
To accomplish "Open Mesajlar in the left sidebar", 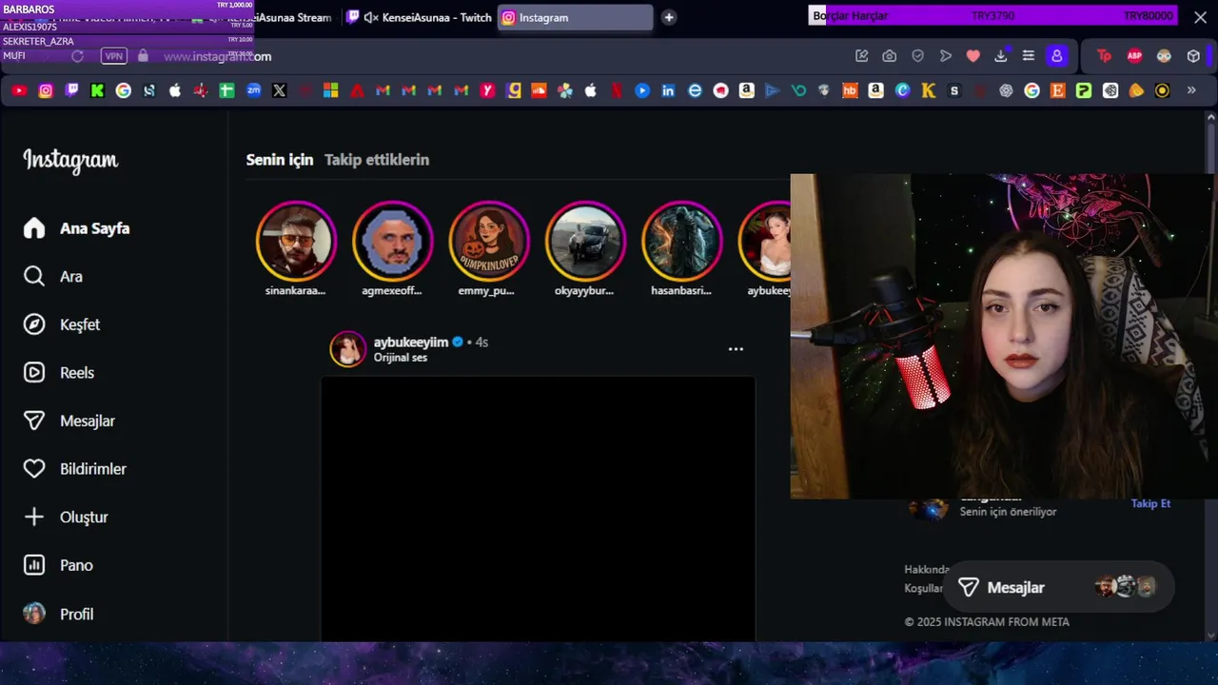I will (69, 421).
